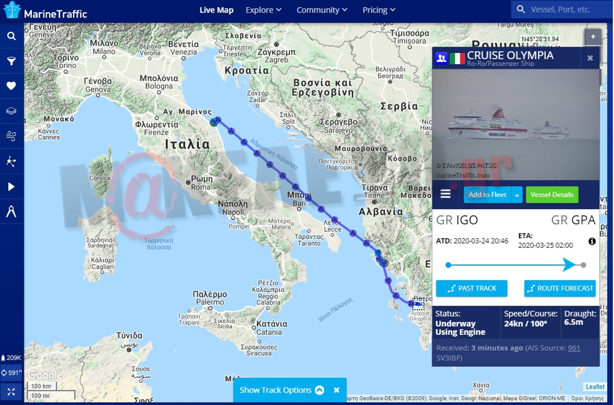The height and width of the screenshot is (405, 614).
Task: Close the Cruise Olympia vessel panel
Action: pyautogui.click(x=590, y=58)
